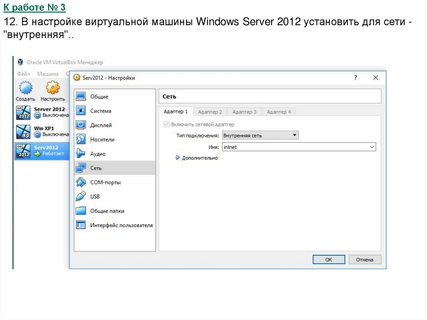The height and width of the screenshot is (320, 427).
Task: Switch to the Адаптер 2 tab
Action: (210, 112)
